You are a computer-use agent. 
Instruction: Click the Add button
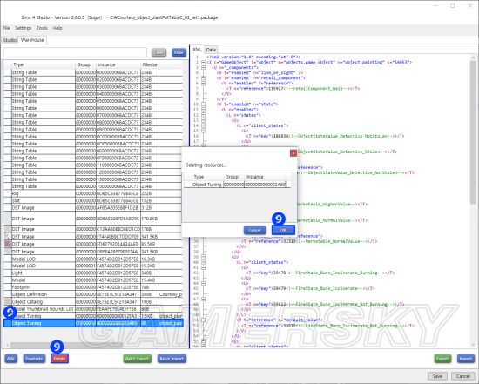click(11, 359)
